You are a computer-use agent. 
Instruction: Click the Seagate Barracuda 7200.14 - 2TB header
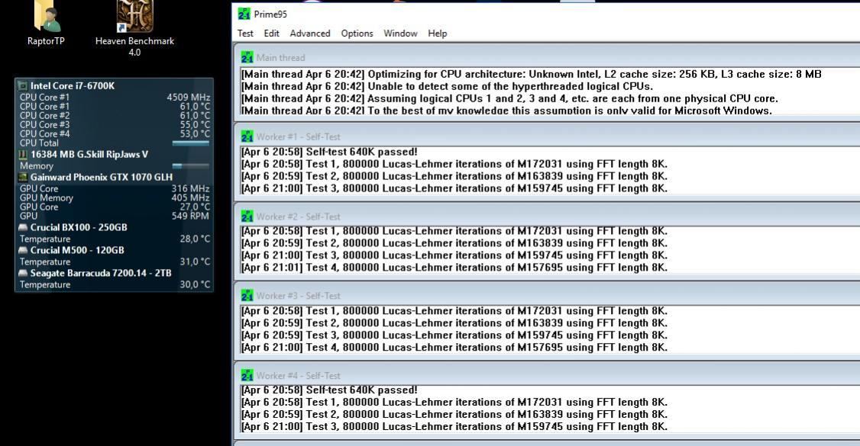coord(101,273)
